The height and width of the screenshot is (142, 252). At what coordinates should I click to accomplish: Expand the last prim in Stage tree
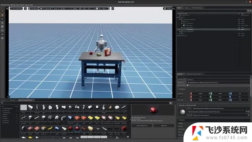point(178,36)
